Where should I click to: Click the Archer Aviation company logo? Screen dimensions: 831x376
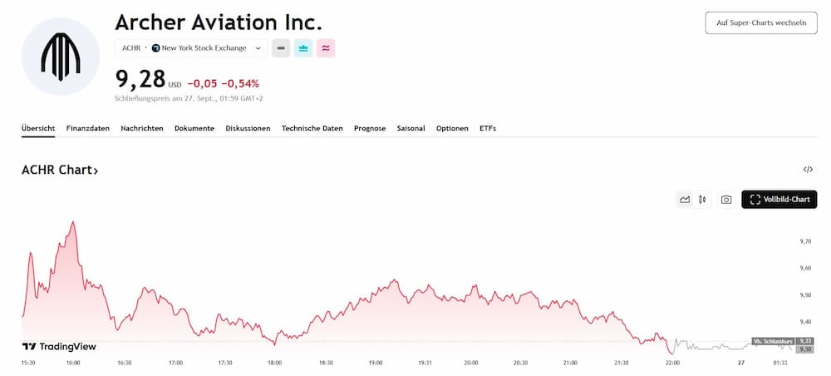[x=60, y=56]
